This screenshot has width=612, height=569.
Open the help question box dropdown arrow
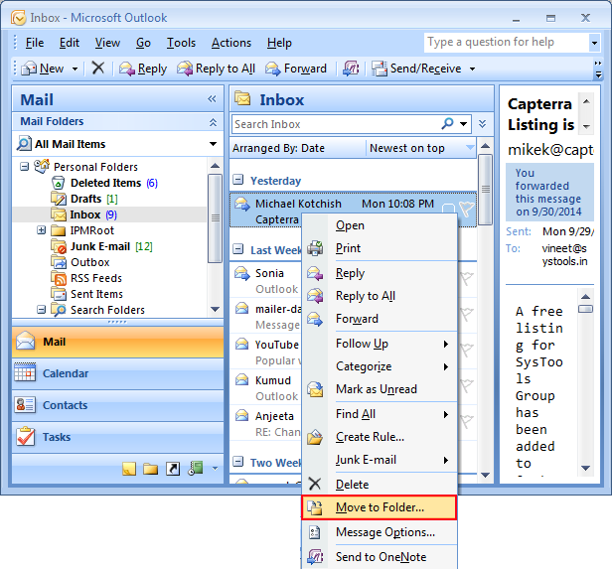(594, 43)
